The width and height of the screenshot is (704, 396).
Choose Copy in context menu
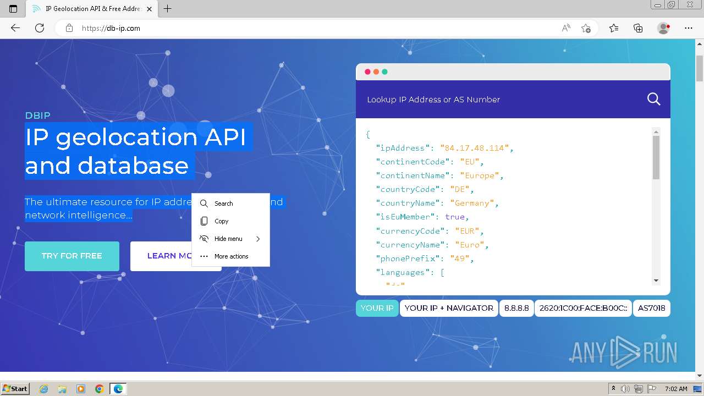coord(230,221)
